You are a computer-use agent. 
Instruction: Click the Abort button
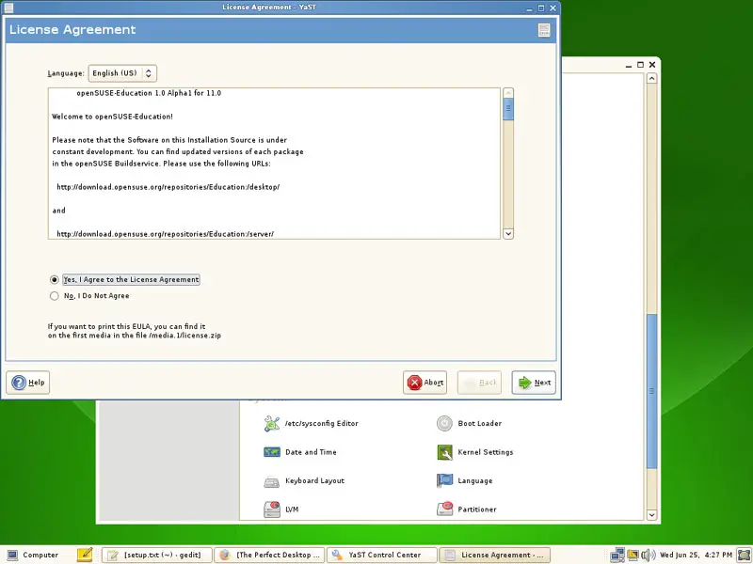click(x=425, y=383)
